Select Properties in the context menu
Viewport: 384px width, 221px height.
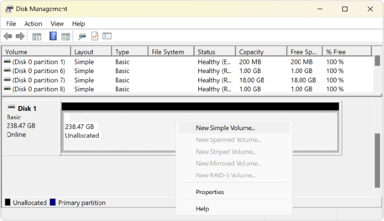click(210, 192)
